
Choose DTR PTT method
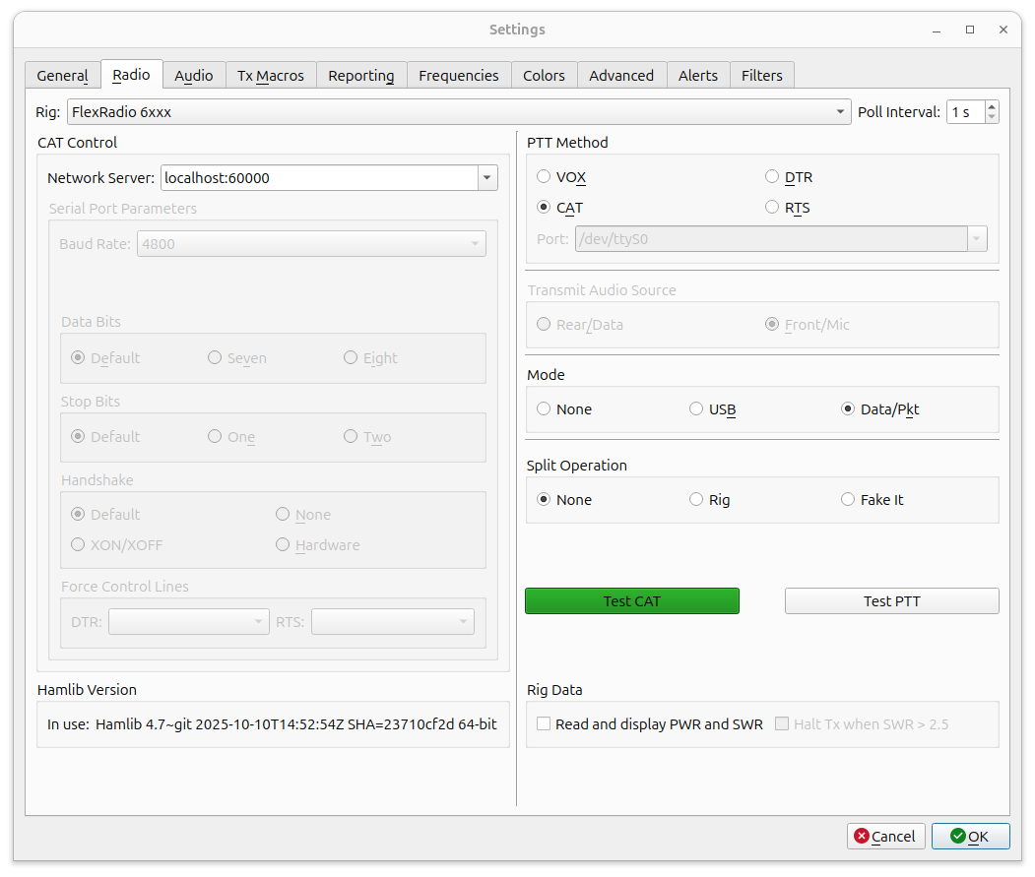pos(772,178)
